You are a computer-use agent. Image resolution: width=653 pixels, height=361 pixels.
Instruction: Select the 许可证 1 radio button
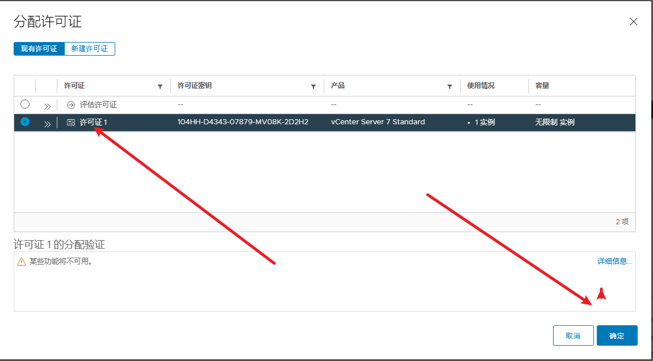pyautogui.click(x=25, y=122)
